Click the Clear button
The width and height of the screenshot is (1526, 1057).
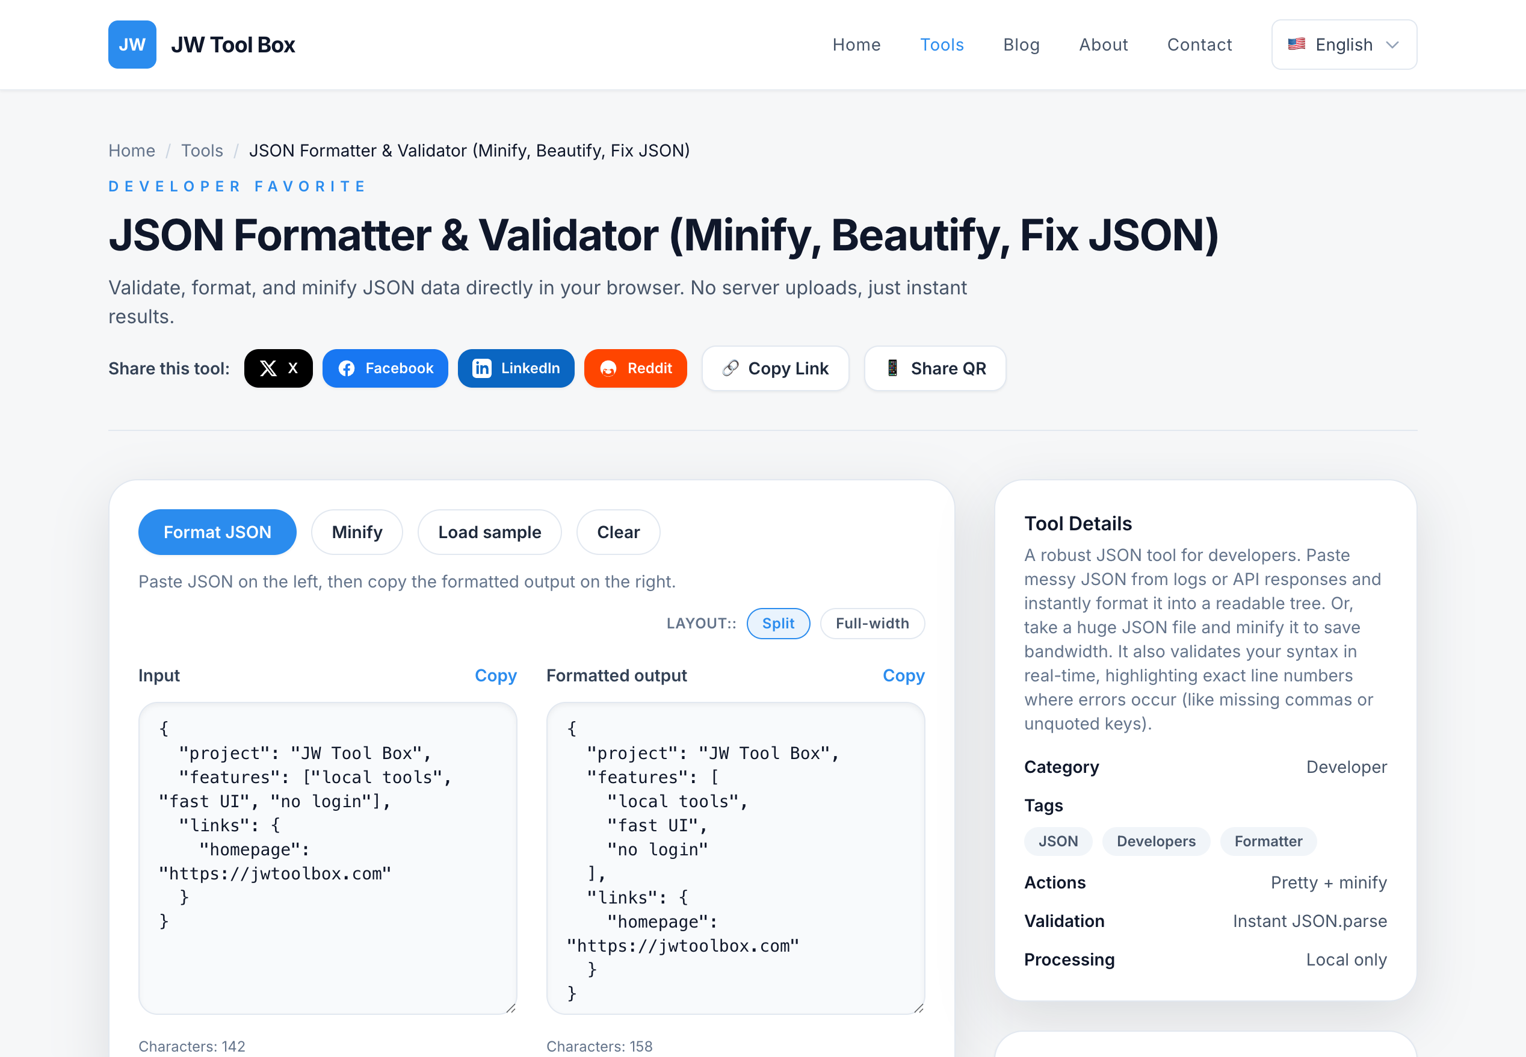[619, 532]
